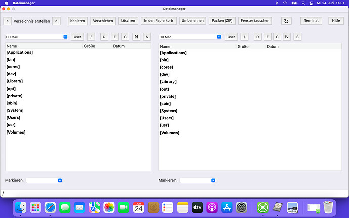Open Maps from the dock
The image size is (349, 218).
point(94,207)
